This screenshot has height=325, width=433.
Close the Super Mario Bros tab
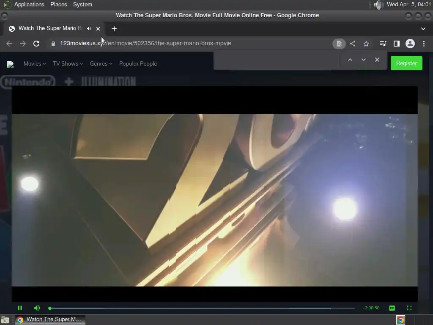[x=98, y=29]
